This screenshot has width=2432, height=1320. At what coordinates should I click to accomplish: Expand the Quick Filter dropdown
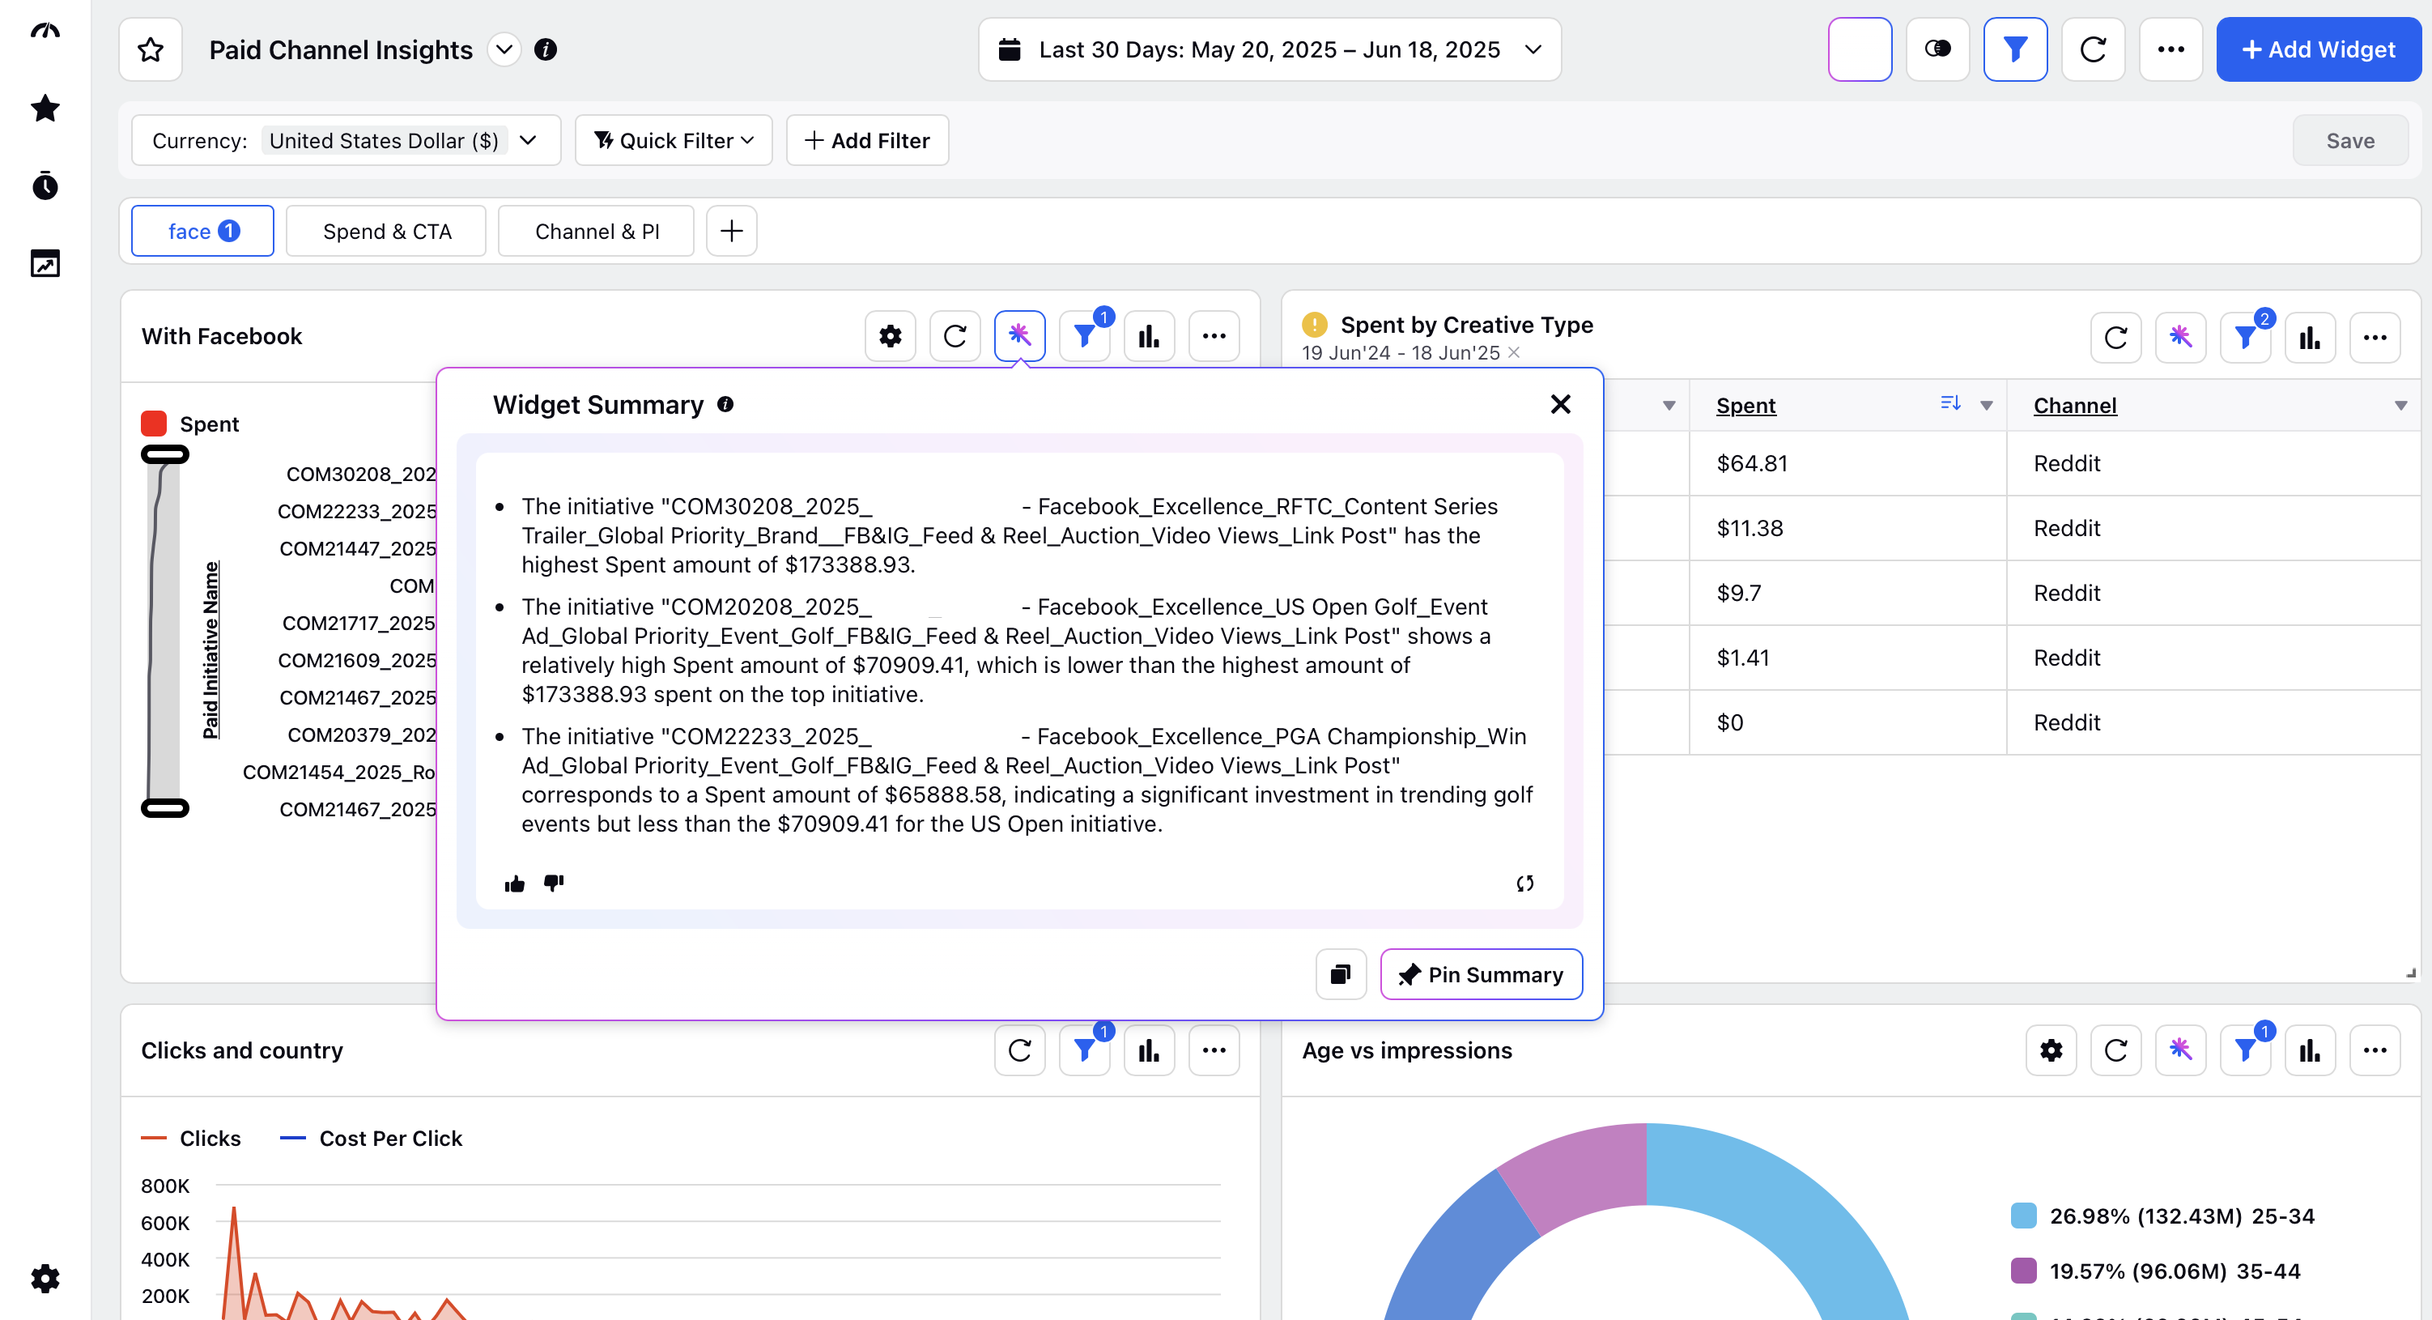(673, 141)
